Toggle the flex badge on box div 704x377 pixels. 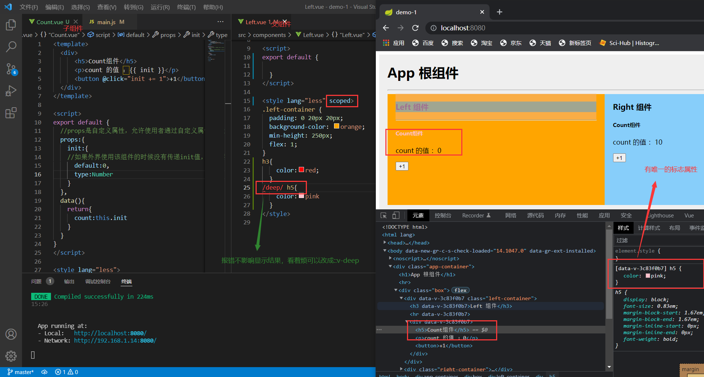[x=461, y=290]
